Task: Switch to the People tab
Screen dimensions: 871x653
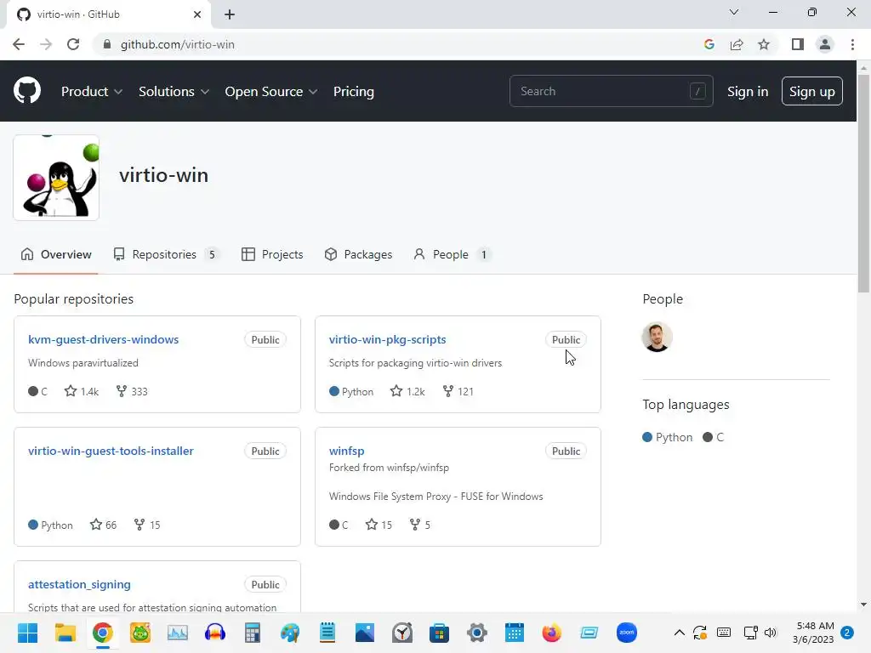Action: pyautogui.click(x=451, y=254)
